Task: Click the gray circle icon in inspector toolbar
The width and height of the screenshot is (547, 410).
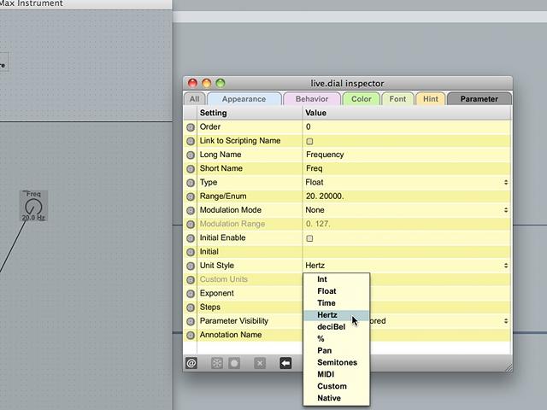Action: (234, 363)
